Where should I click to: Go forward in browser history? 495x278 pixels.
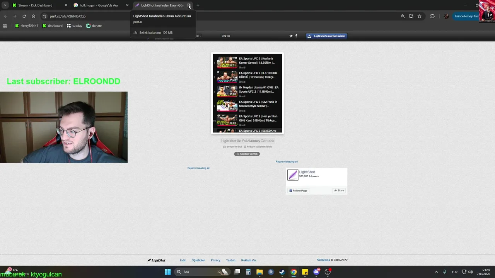[x=15, y=16]
